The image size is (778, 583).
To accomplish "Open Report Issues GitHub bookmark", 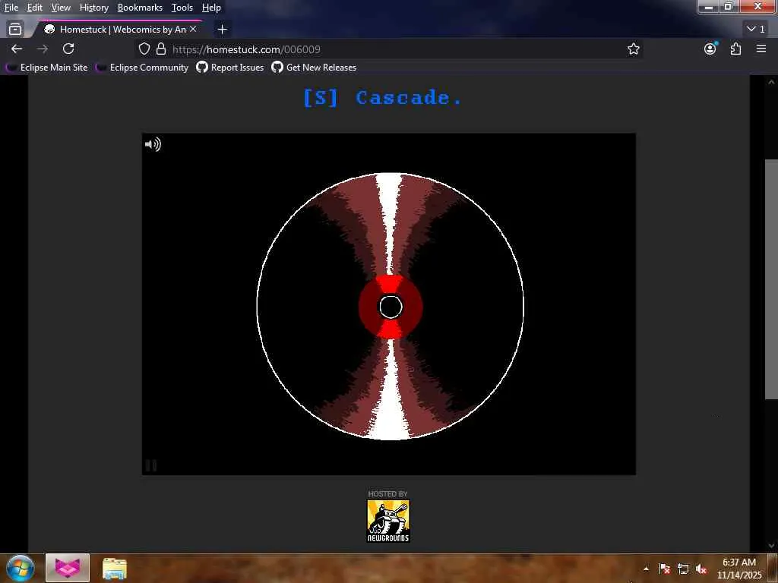I will pyautogui.click(x=230, y=68).
